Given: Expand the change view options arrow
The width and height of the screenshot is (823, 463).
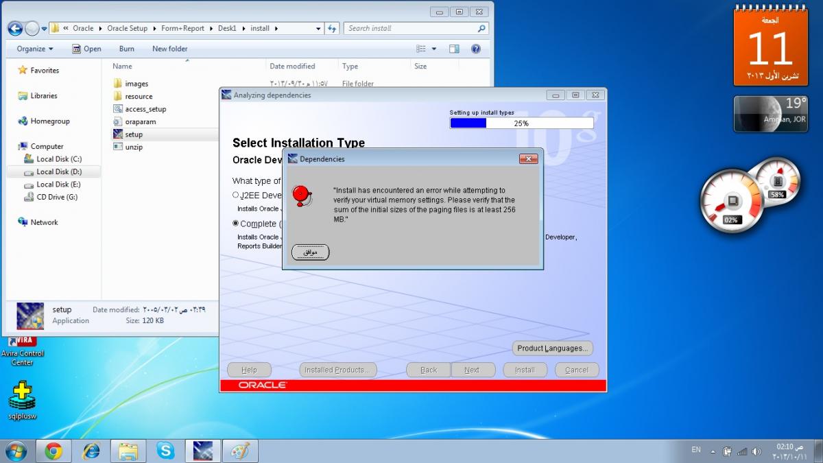Looking at the screenshot, I should pos(434,49).
